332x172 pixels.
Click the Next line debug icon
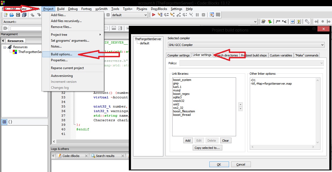point(166,15)
